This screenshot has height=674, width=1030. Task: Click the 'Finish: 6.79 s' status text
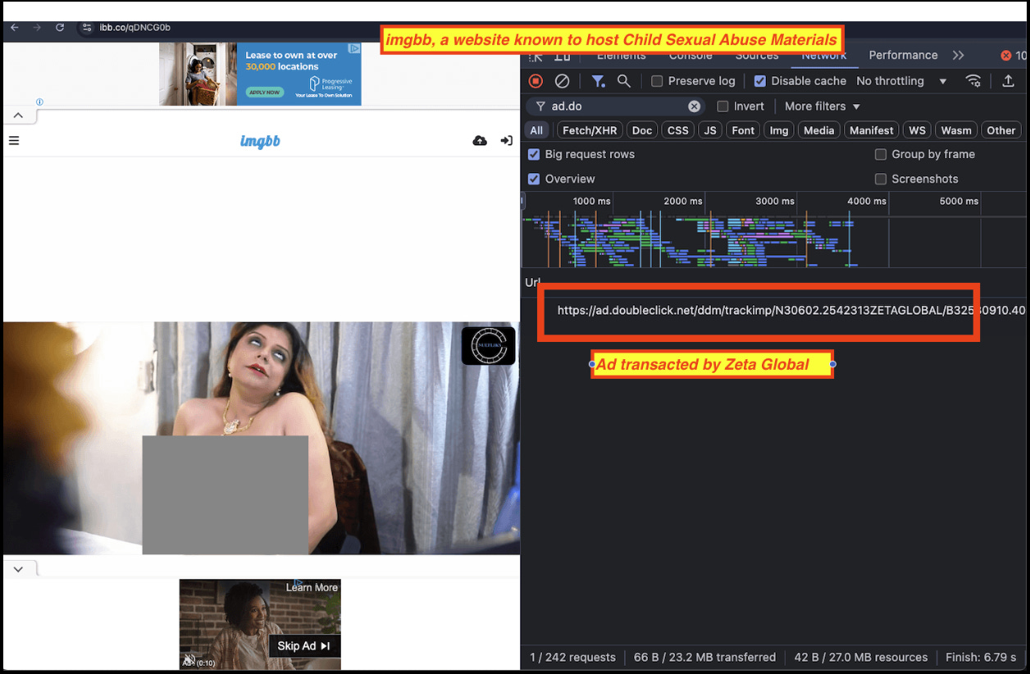(x=981, y=658)
